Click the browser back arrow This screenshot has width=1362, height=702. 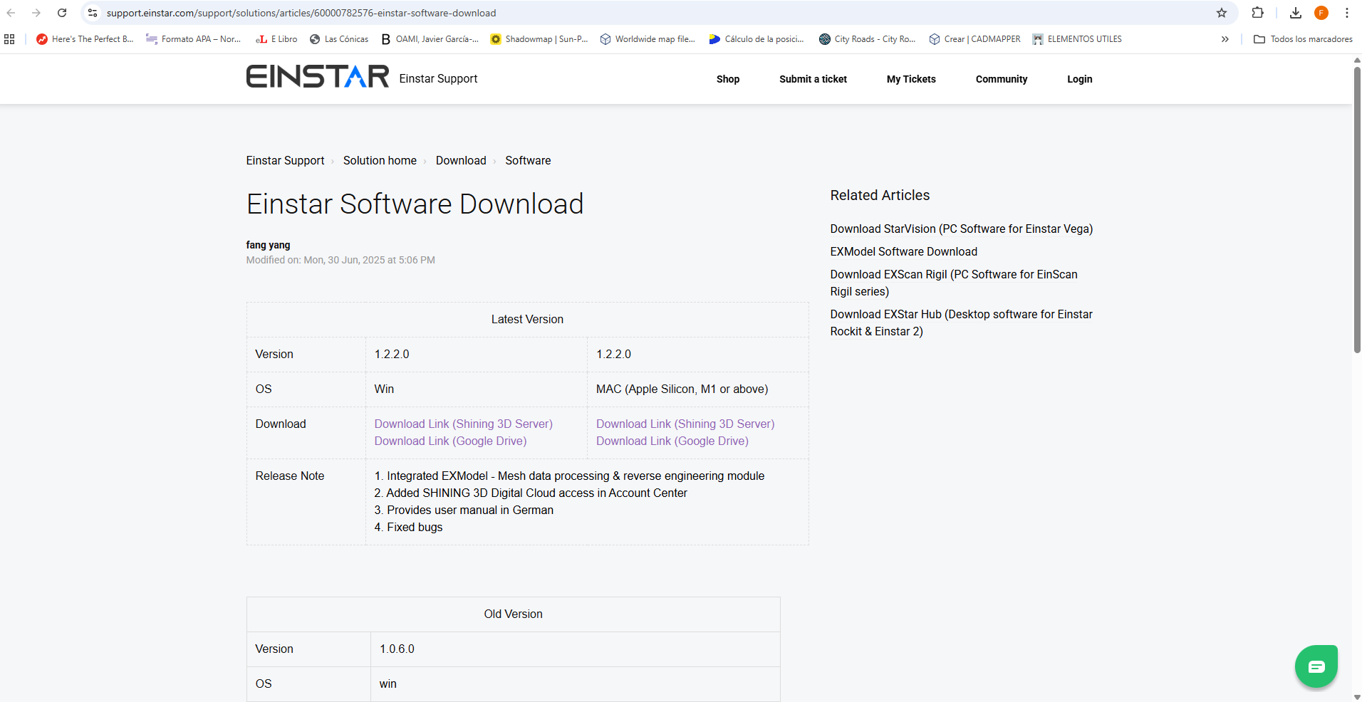pos(11,13)
